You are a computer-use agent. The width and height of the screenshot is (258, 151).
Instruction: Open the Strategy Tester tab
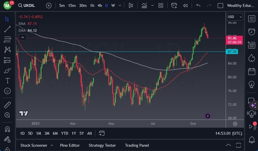click(x=102, y=145)
